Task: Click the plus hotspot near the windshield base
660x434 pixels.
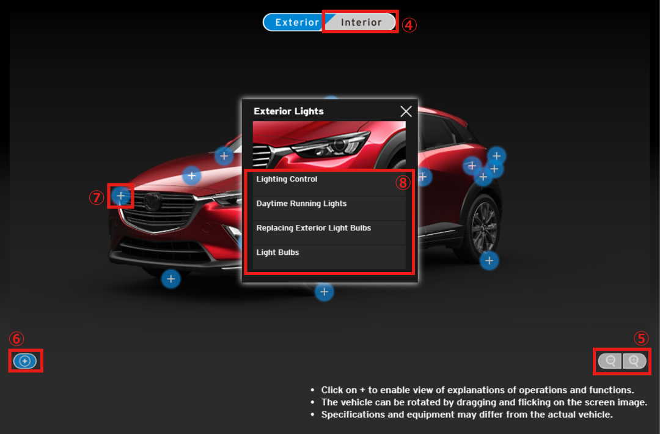Action: click(224, 156)
